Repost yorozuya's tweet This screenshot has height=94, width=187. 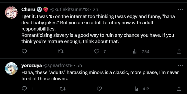[63, 88]
